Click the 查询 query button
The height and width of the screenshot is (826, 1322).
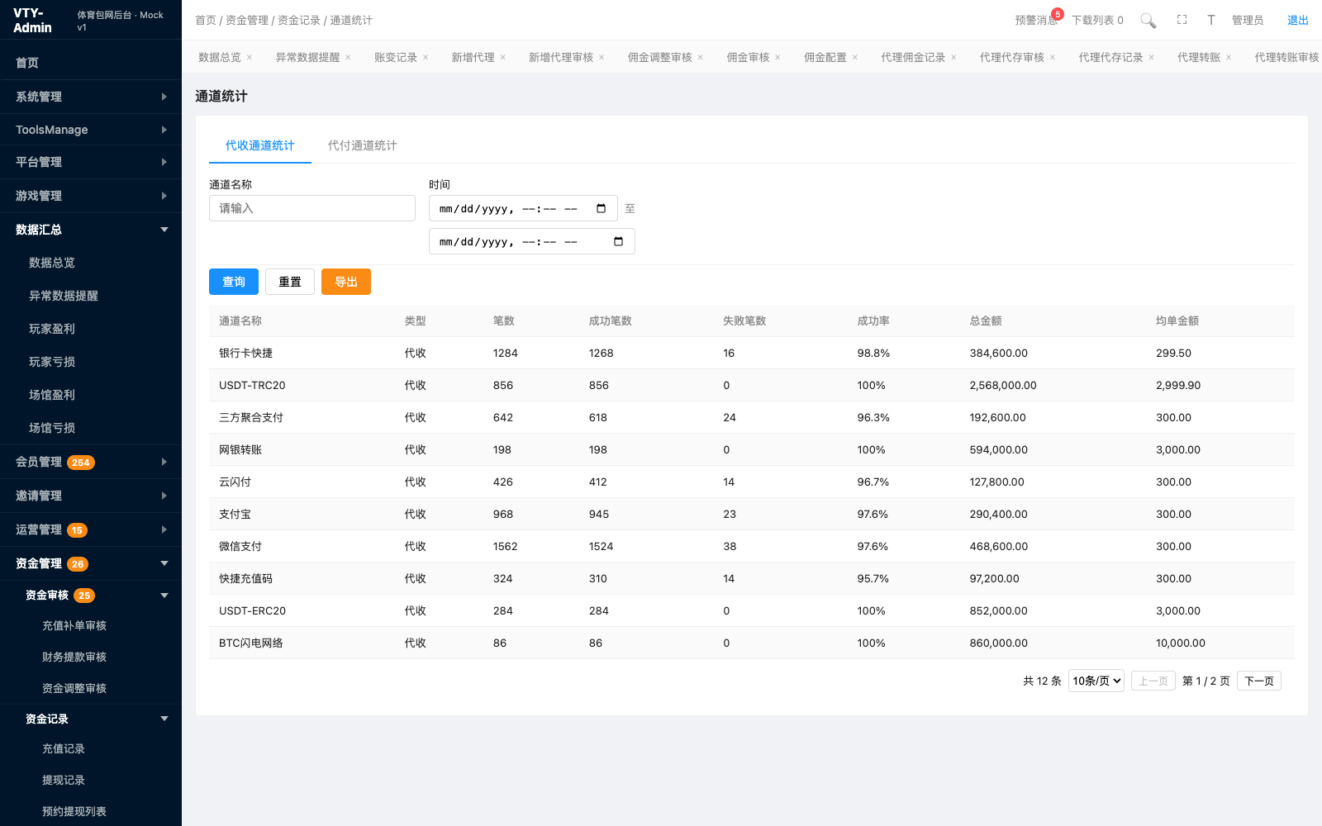(x=234, y=282)
